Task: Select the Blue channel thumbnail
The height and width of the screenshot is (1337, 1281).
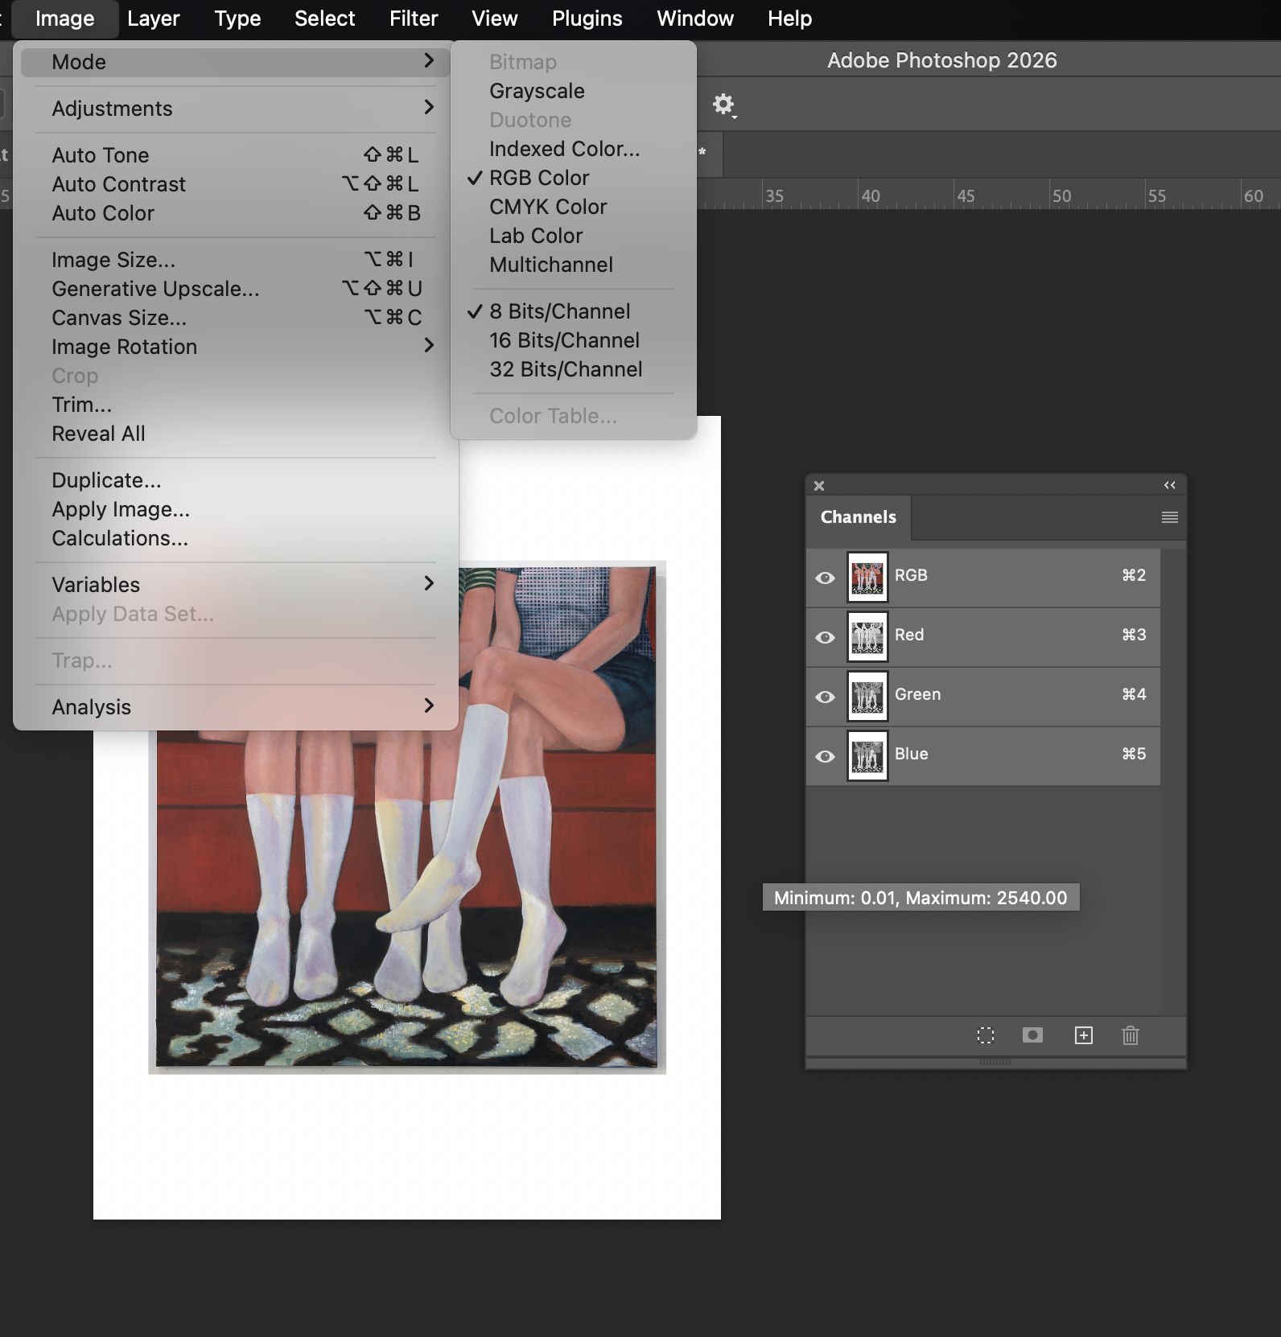Action: [867, 756]
